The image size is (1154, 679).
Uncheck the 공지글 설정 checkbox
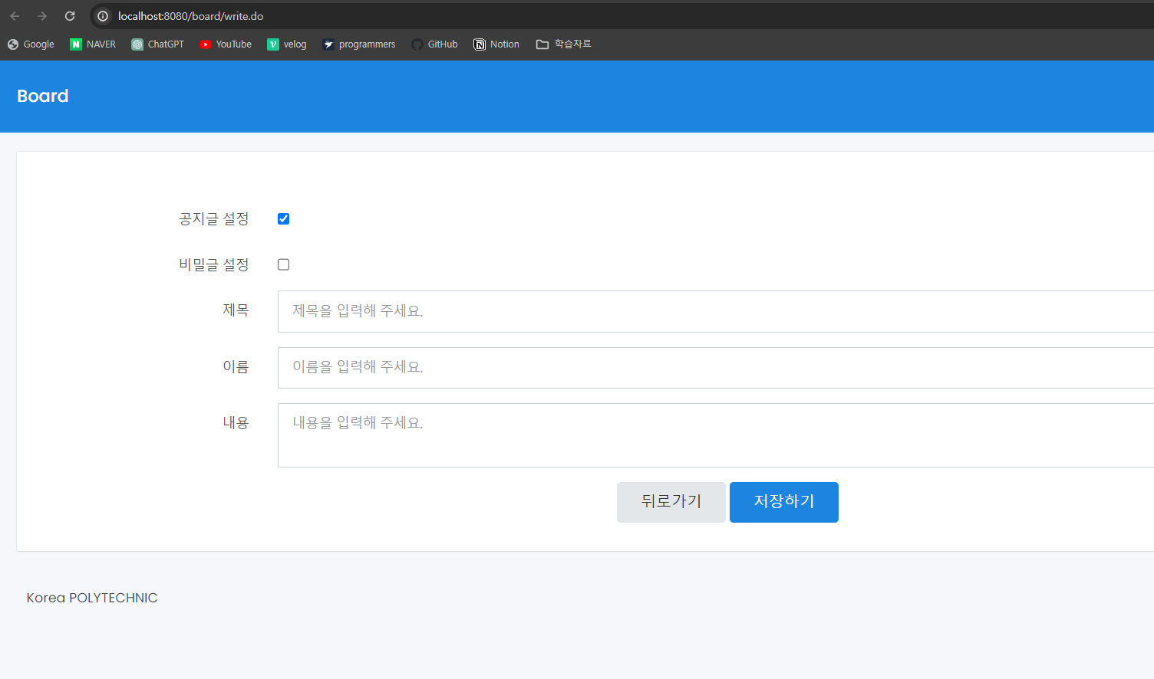[x=283, y=219]
